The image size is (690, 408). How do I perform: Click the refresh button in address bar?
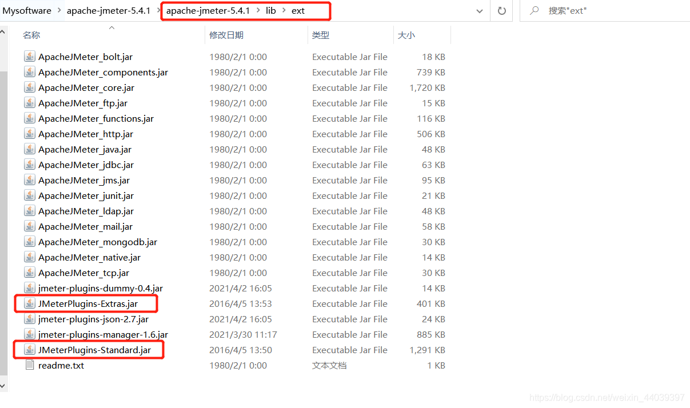point(502,11)
